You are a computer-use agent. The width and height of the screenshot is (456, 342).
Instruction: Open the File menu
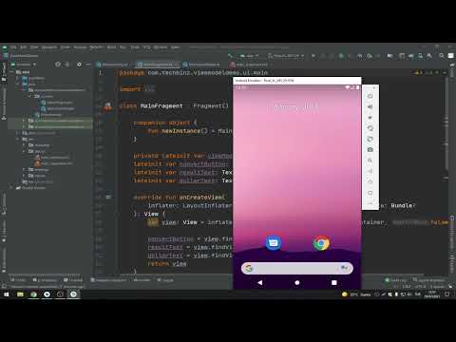(x=13, y=47)
